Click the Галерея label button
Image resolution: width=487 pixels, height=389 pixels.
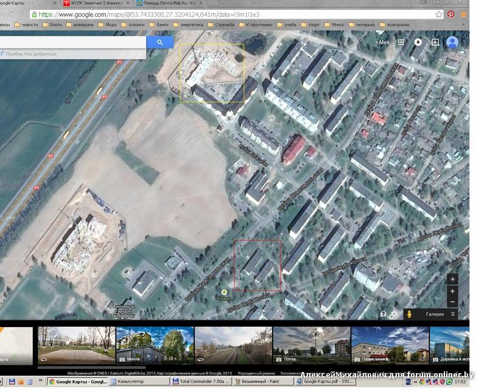pos(435,314)
